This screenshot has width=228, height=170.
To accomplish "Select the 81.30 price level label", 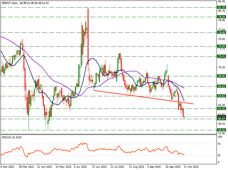I will click(221, 7).
